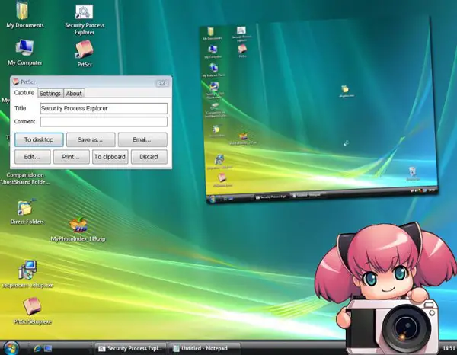The width and height of the screenshot is (457, 355).
Task: Select the Compartido on .host Shared Folders label
Action: 25,178
